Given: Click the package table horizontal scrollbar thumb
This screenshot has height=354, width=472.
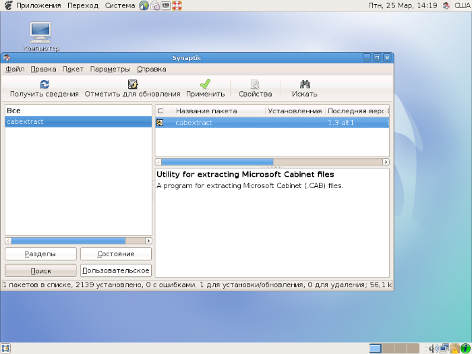Looking at the screenshot, I should 217,163.
